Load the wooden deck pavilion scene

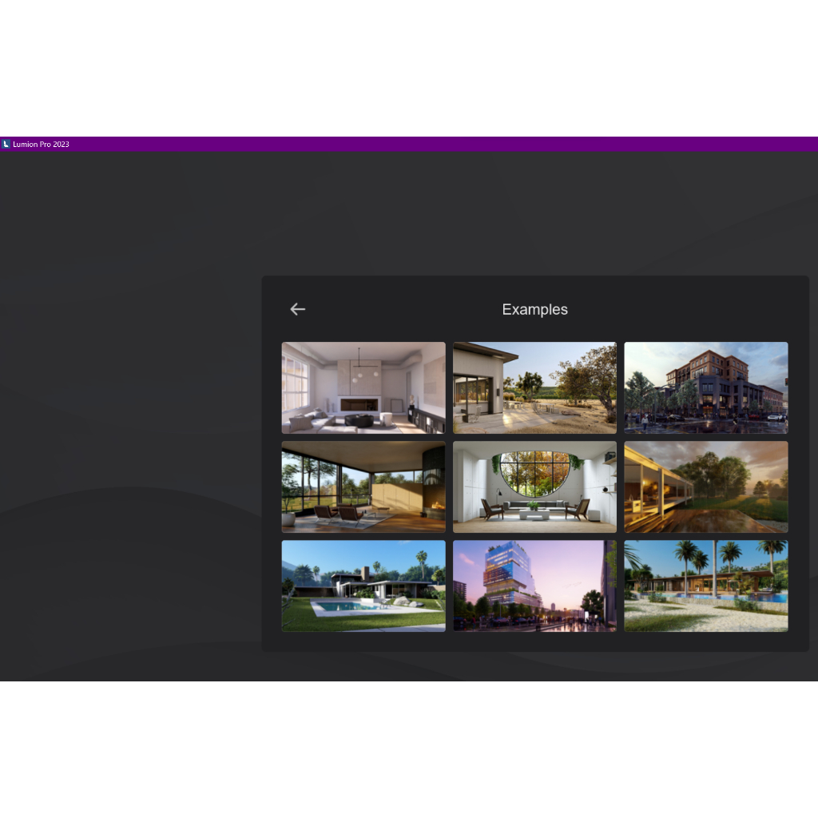pyautogui.click(x=705, y=486)
